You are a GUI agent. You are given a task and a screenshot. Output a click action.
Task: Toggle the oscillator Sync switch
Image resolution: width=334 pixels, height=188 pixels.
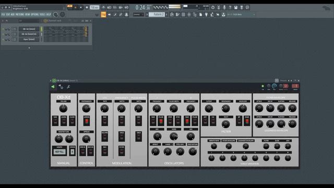(178, 121)
